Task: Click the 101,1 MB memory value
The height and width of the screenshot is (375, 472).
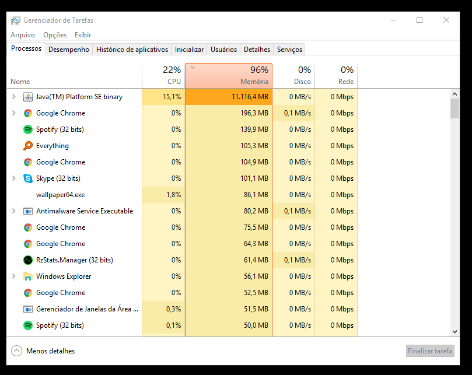Action: point(254,178)
